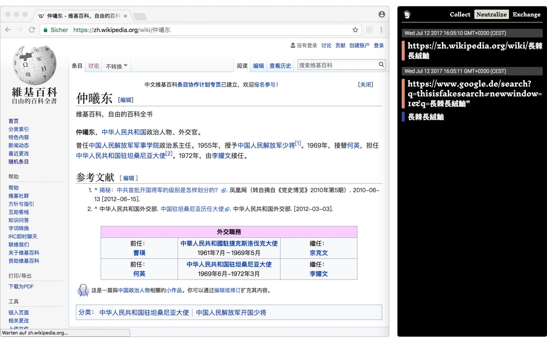Click the extension panel face logo
This screenshot has height=342, width=547.
pos(407,15)
